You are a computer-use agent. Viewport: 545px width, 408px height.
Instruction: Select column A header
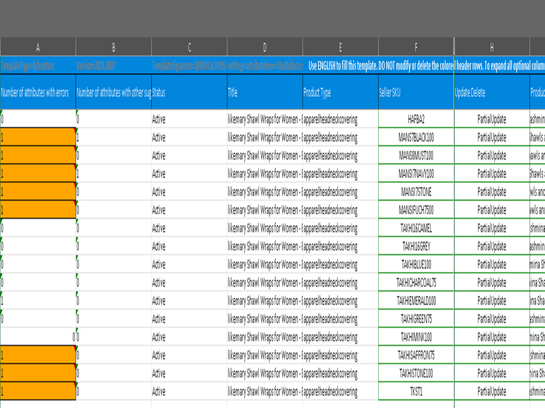[38, 47]
